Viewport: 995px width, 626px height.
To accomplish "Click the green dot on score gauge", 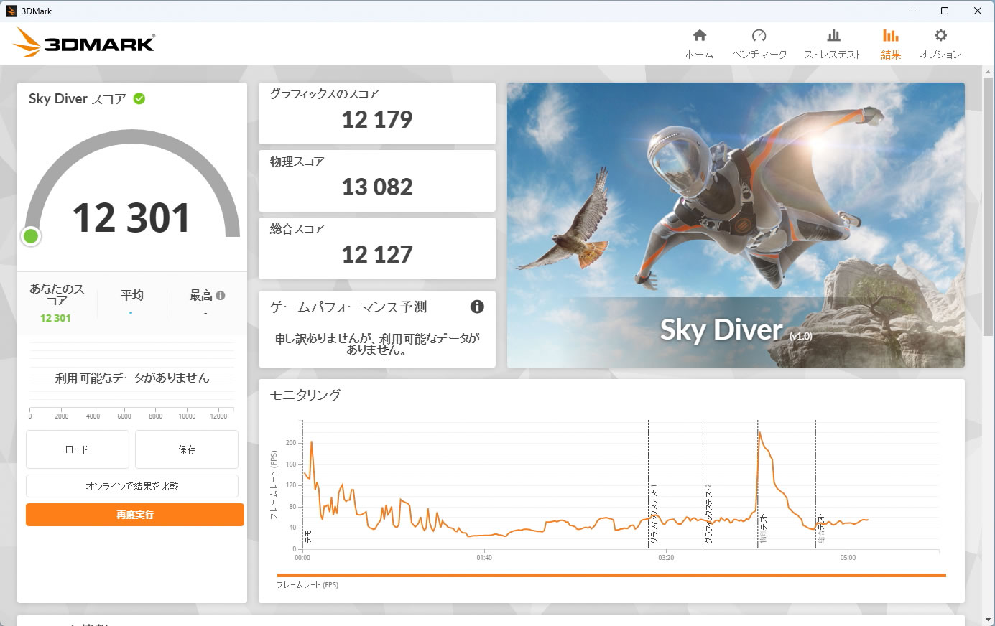I will pos(31,236).
